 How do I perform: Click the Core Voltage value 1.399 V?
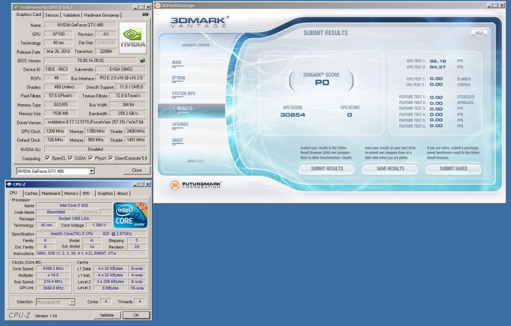pos(99,225)
